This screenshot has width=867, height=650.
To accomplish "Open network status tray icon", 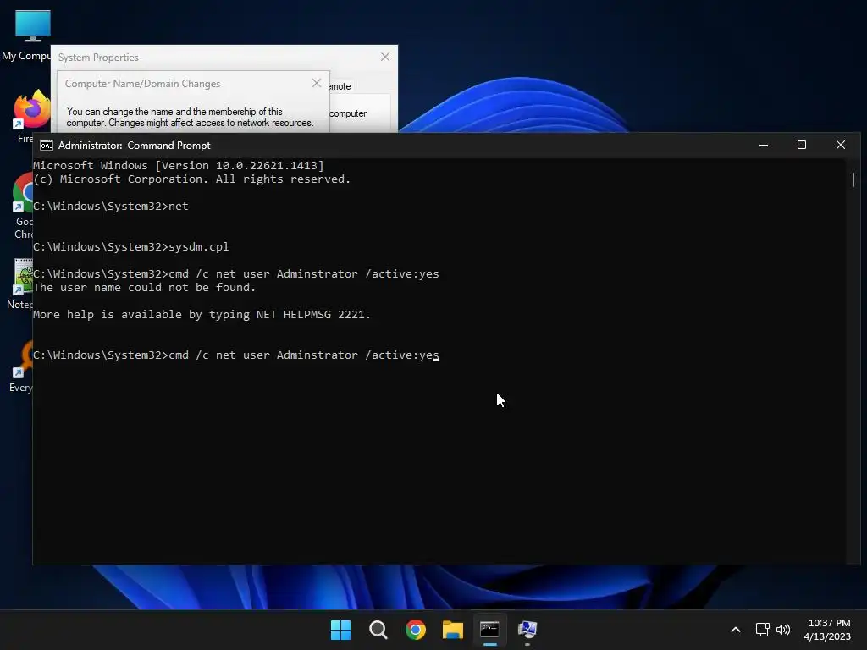I will coord(763,630).
